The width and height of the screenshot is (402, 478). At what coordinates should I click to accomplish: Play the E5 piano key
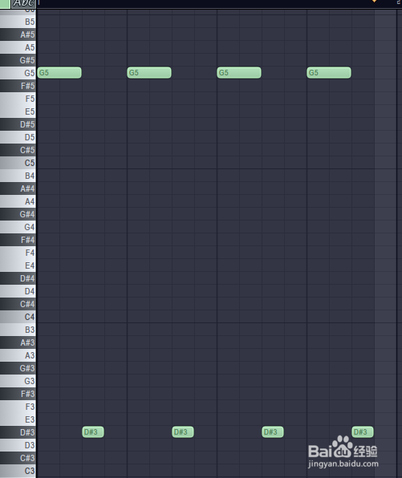click(x=18, y=111)
